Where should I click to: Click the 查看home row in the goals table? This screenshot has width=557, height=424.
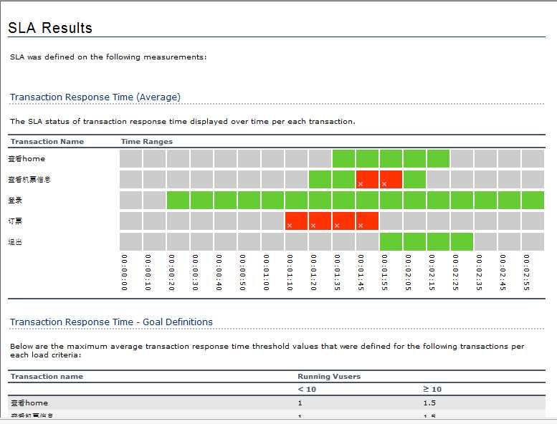click(277, 403)
